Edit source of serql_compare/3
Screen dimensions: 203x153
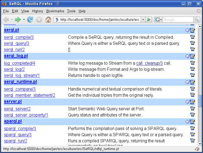(193, 89)
